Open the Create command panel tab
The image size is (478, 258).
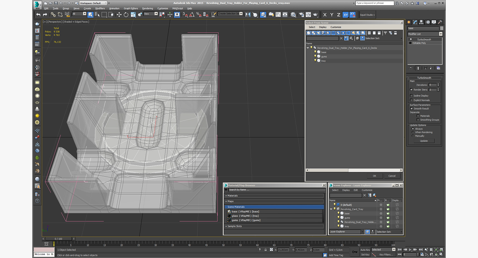(x=410, y=22)
